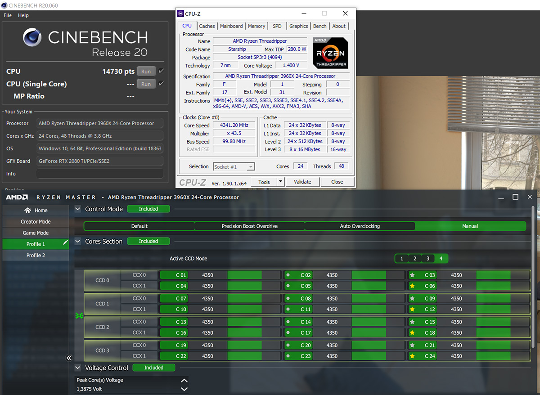
Task: Click the Ryzen Master vertical scrollbar
Action: [x=534, y=277]
